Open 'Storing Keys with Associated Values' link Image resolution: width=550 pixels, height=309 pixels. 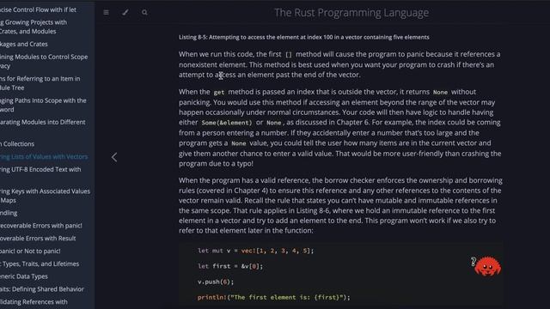(x=45, y=196)
